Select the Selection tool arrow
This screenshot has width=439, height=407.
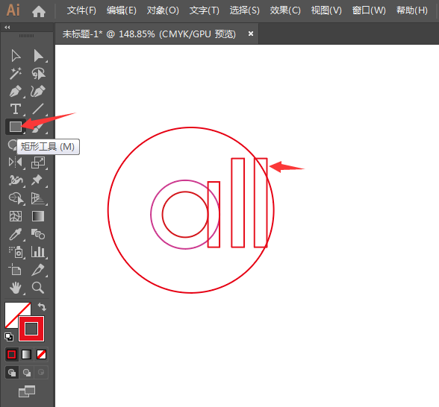click(16, 56)
